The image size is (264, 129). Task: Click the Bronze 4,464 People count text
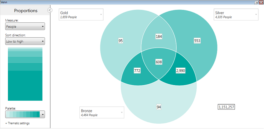point(89,115)
